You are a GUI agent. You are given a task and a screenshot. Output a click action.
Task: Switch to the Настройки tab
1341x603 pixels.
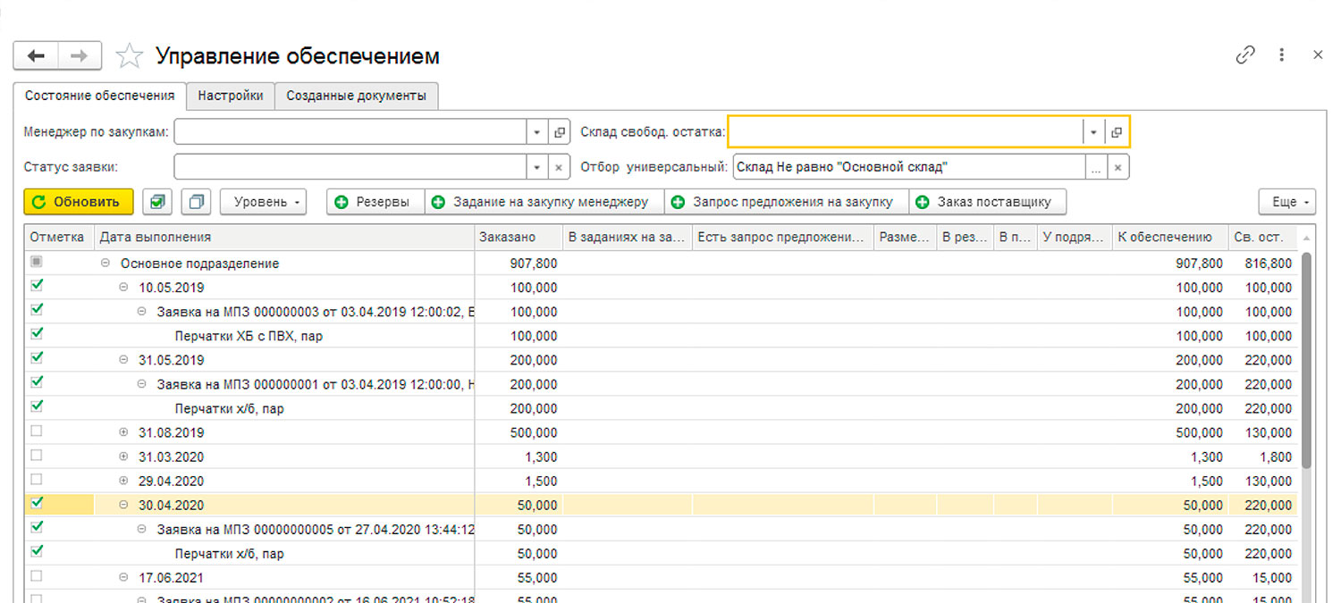[230, 96]
